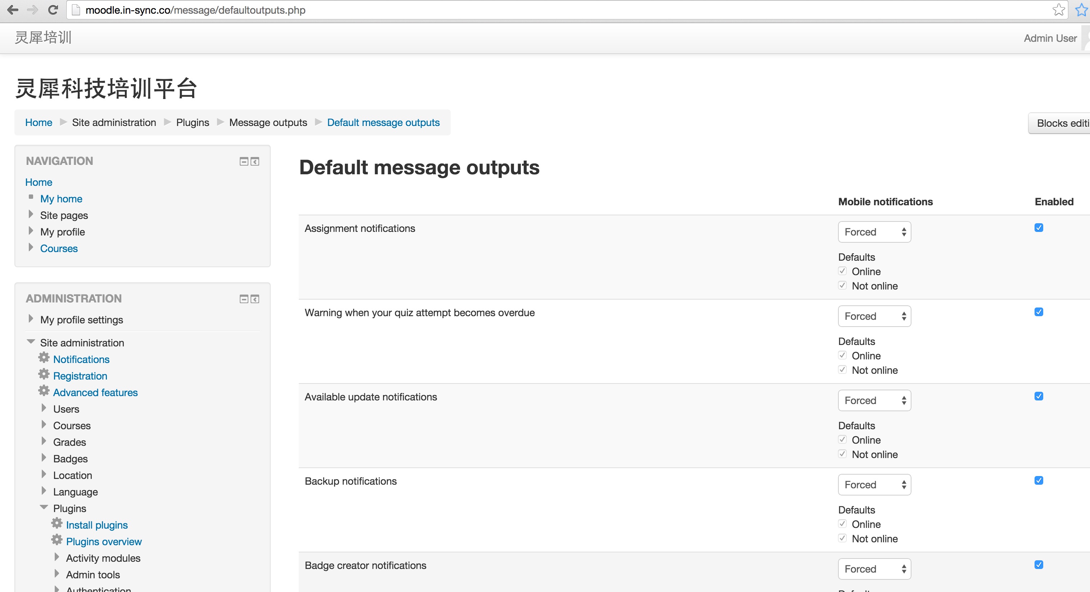Expand Courses in the Navigation block
Screen dimensions: 1090x592
pos(31,247)
